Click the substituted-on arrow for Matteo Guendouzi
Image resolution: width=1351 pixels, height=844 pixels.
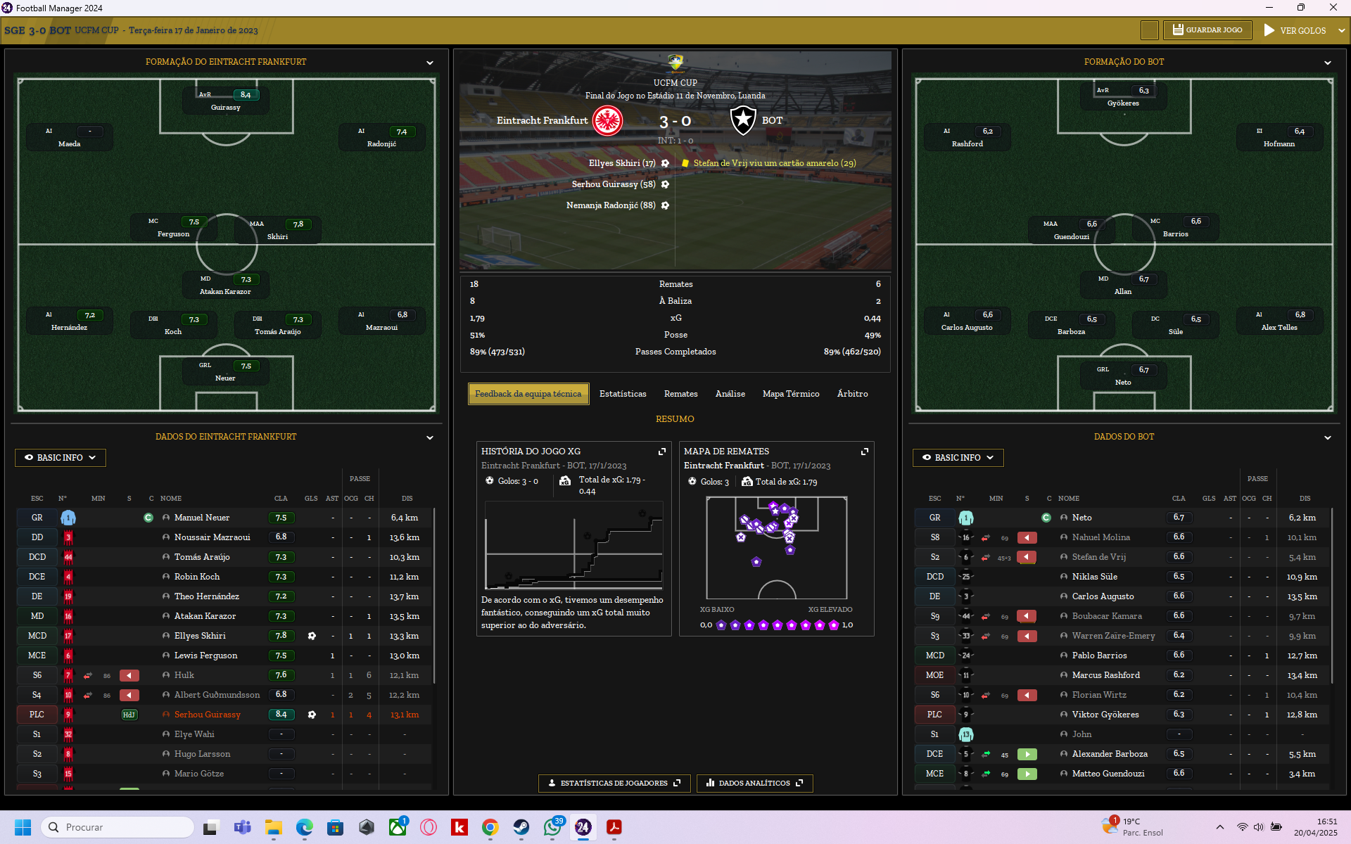click(x=1027, y=774)
